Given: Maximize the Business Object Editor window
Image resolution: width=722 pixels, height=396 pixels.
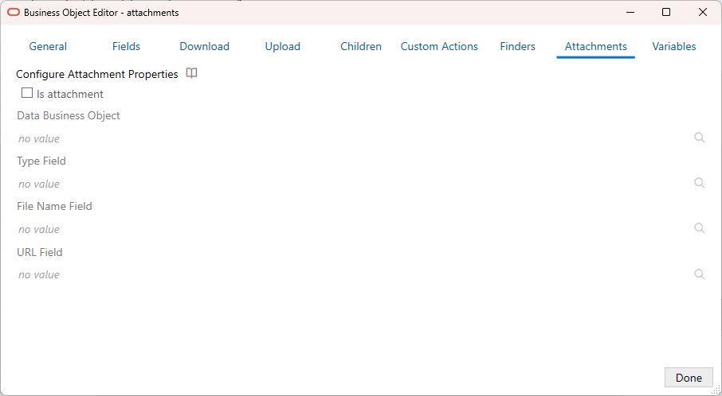Looking at the screenshot, I should [x=666, y=13].
